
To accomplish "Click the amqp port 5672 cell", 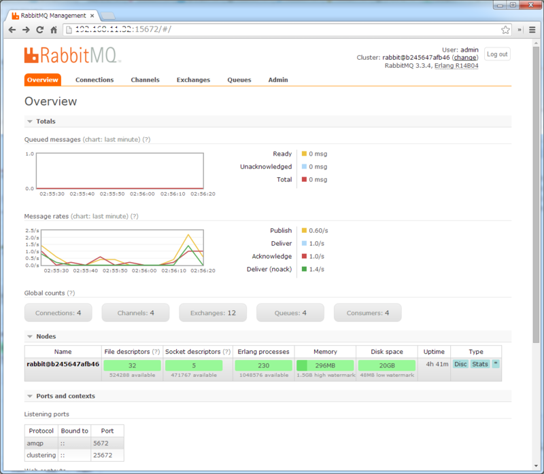I will coord(107,443).
